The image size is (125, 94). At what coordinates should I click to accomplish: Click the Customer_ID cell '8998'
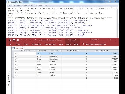[25, 70]
